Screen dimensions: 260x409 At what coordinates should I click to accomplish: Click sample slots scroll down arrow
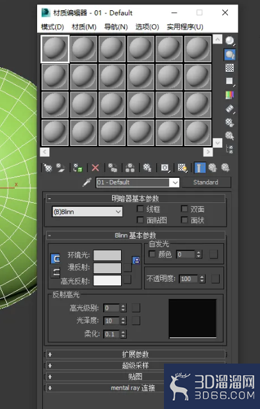(x=218, y=143)
